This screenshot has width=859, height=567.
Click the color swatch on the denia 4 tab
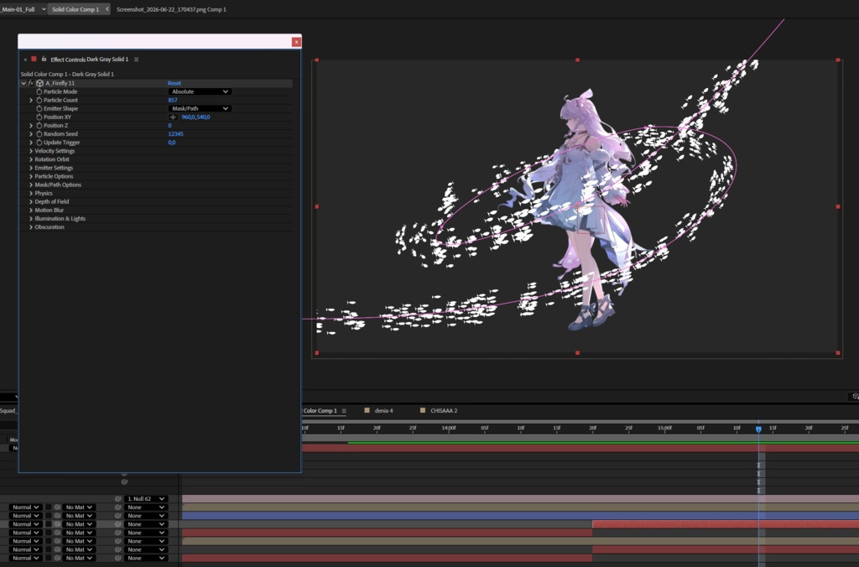[x=367, y=410]
